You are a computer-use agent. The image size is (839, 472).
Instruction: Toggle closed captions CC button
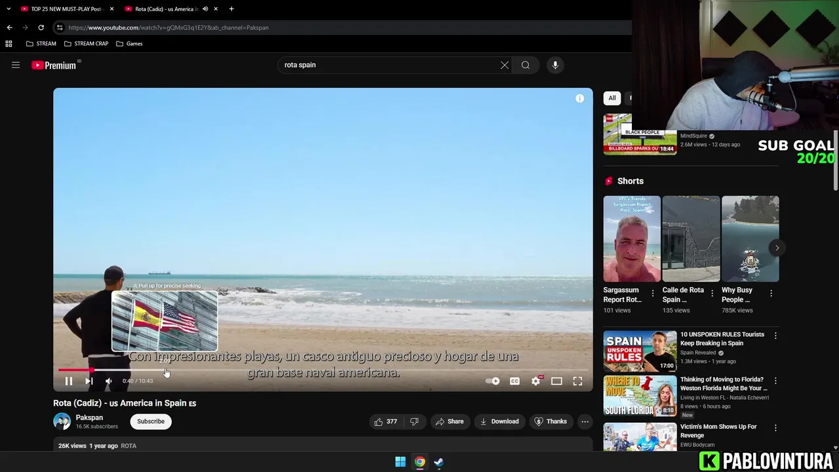(x=515, y=381)
